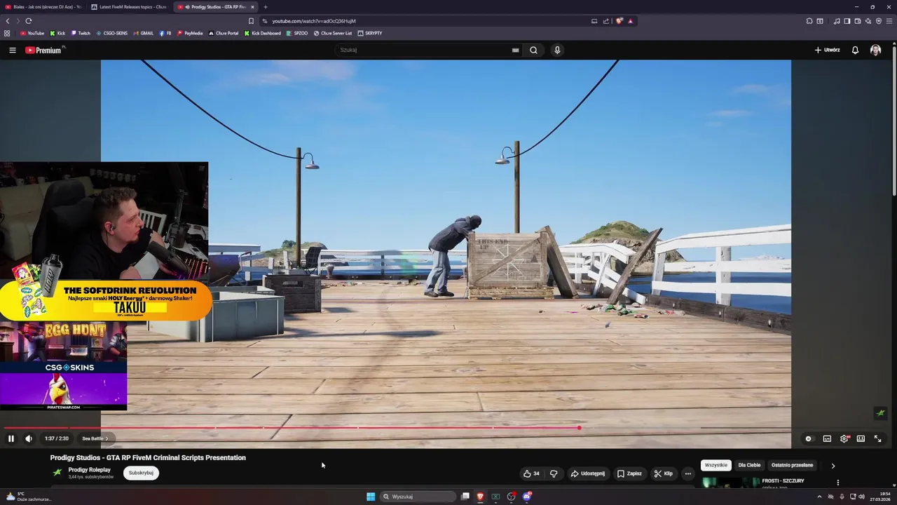Viewport: 897px width, 505px height.
Task: Open the CSGO-SKINS bookmark
Action: [112, 33]
